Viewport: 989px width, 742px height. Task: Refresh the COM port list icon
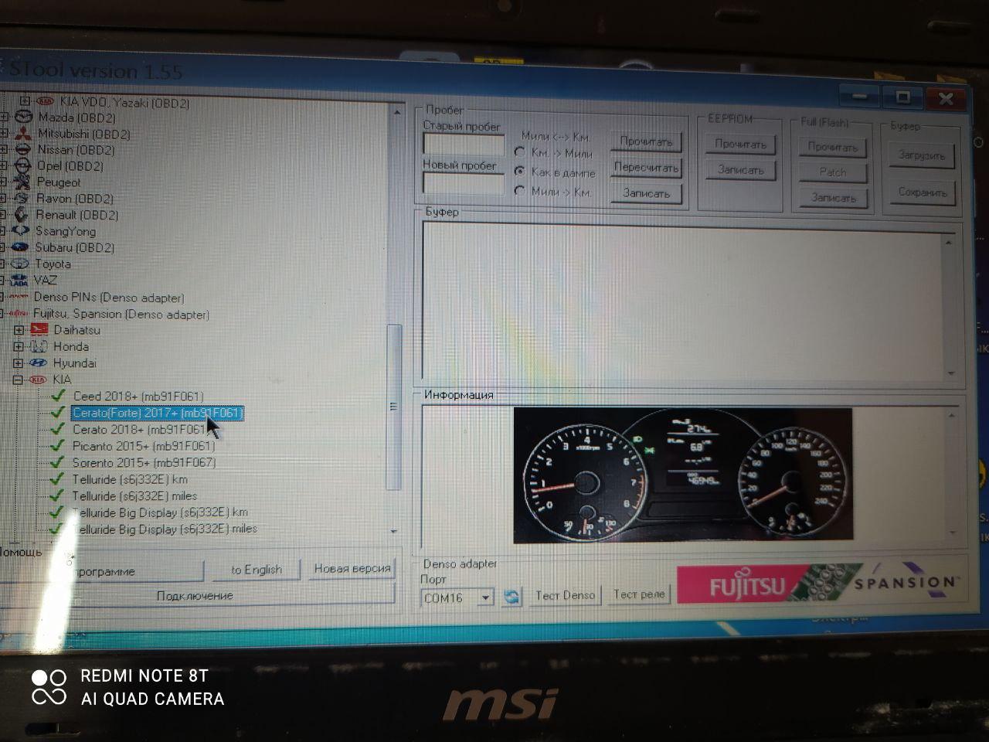click(x=511, y=597)
